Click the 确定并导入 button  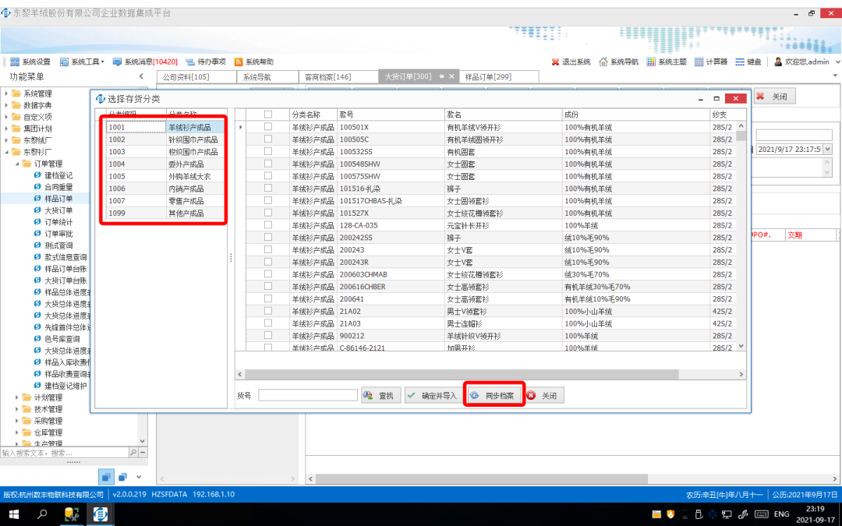click(x=433, y=396)
